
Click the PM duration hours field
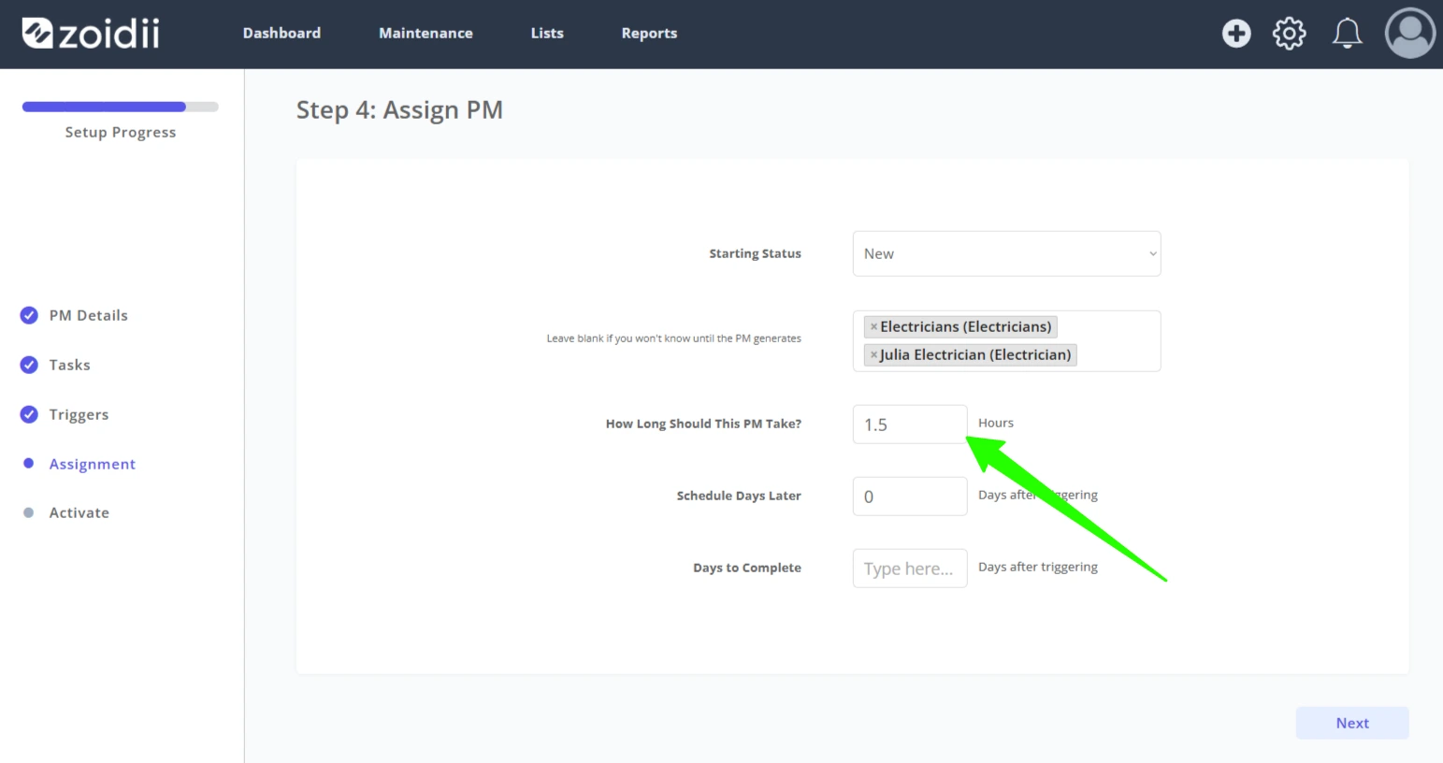[x=910, y=425]
